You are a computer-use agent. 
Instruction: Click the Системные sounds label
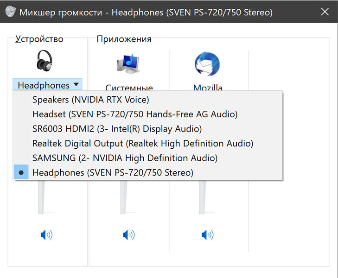tap(129, 87)
